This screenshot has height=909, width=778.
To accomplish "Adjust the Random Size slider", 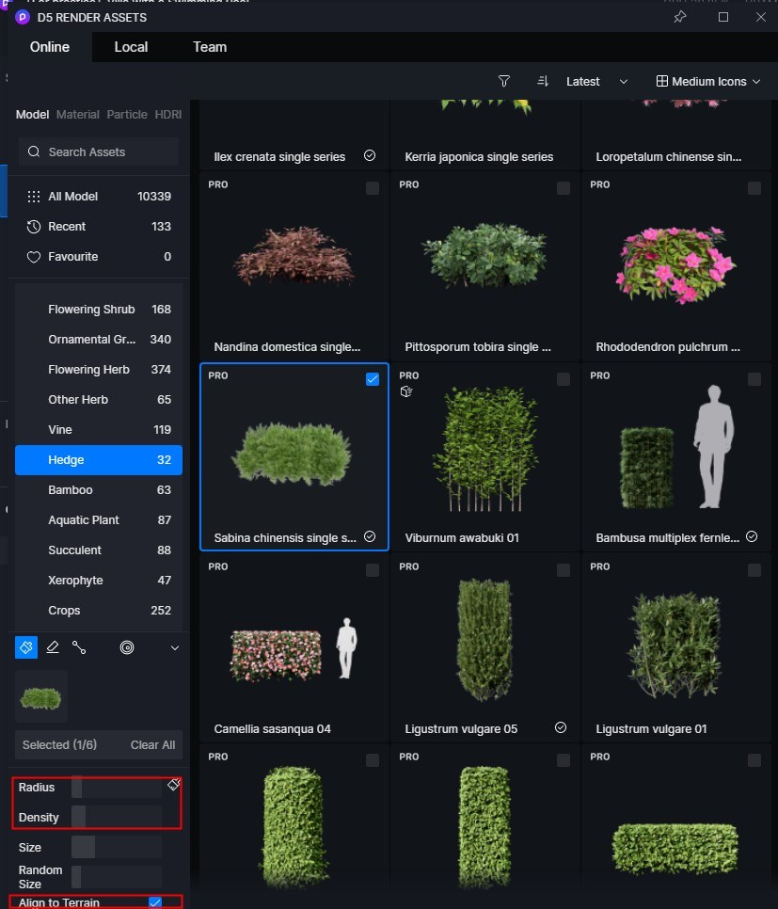I will (x=117, y=877).
